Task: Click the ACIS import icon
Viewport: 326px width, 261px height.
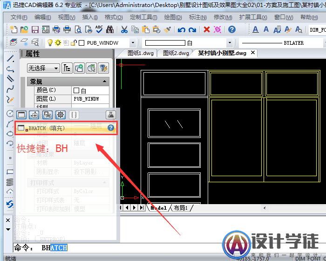Action: [x=46, y=29]
